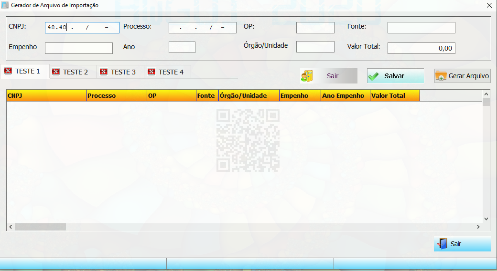This screenshot has height=271, width=497.
Task: Click the horizontal scrollbar thumb
Action: tap(40, 227)
